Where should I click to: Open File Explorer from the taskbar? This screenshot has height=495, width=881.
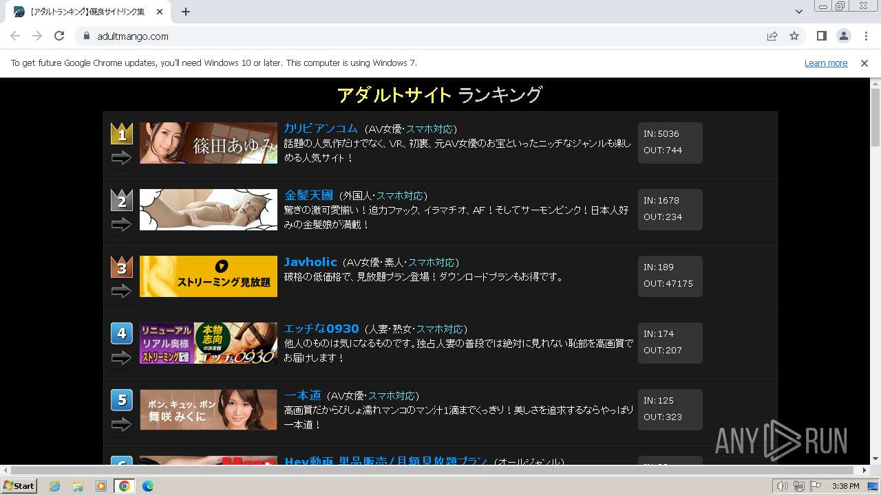click(x=78, y=486)
